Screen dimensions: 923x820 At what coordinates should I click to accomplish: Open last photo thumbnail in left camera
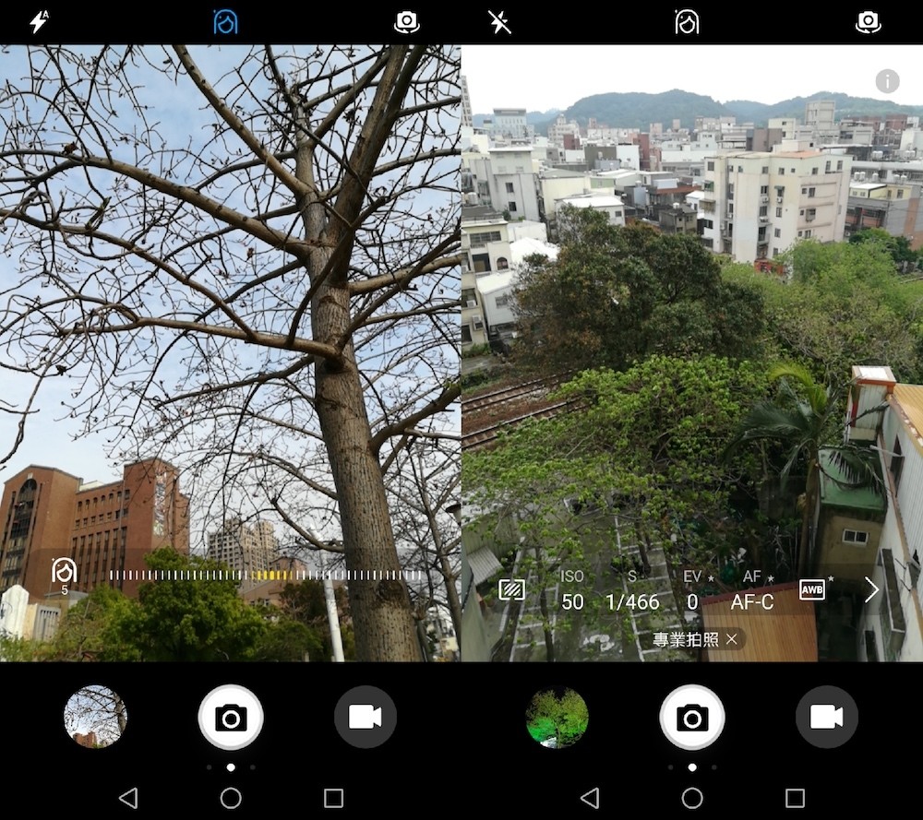pyautogui.click(x=95, y=717)
